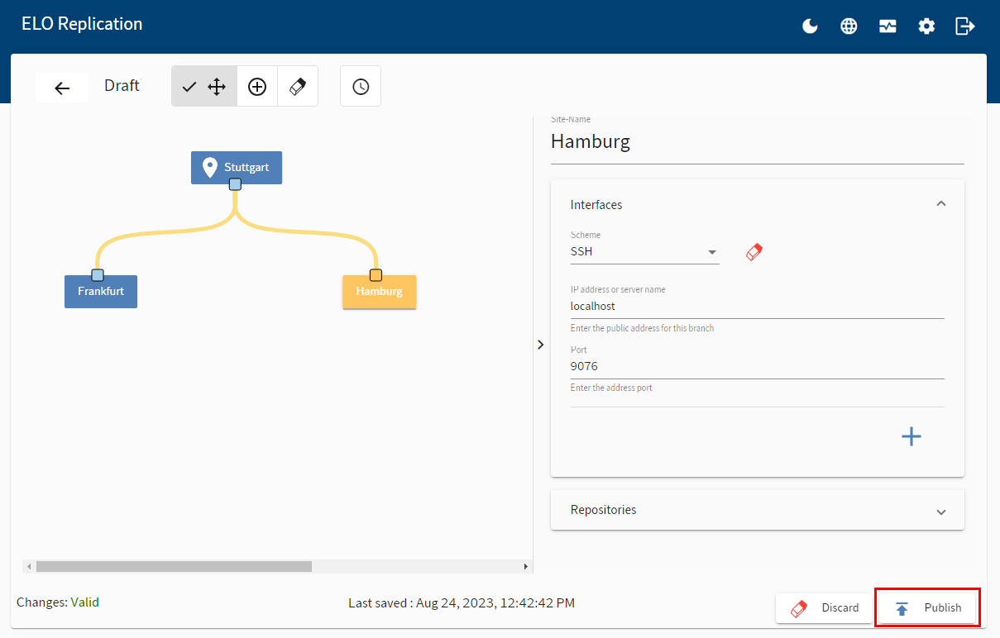
Task: Open the history clock icon
Action: [x=361, y=87]
